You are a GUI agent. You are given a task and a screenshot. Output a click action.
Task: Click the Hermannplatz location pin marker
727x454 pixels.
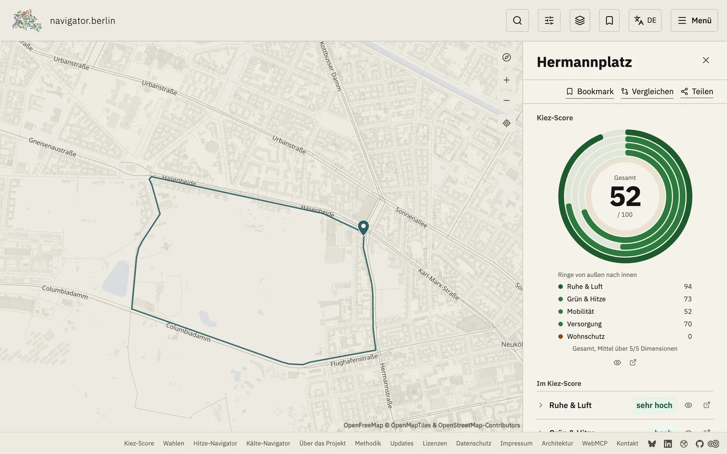coord(363,228)
